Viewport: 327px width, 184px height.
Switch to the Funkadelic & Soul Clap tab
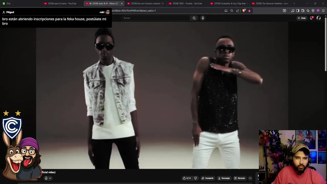tap(229, 4)
